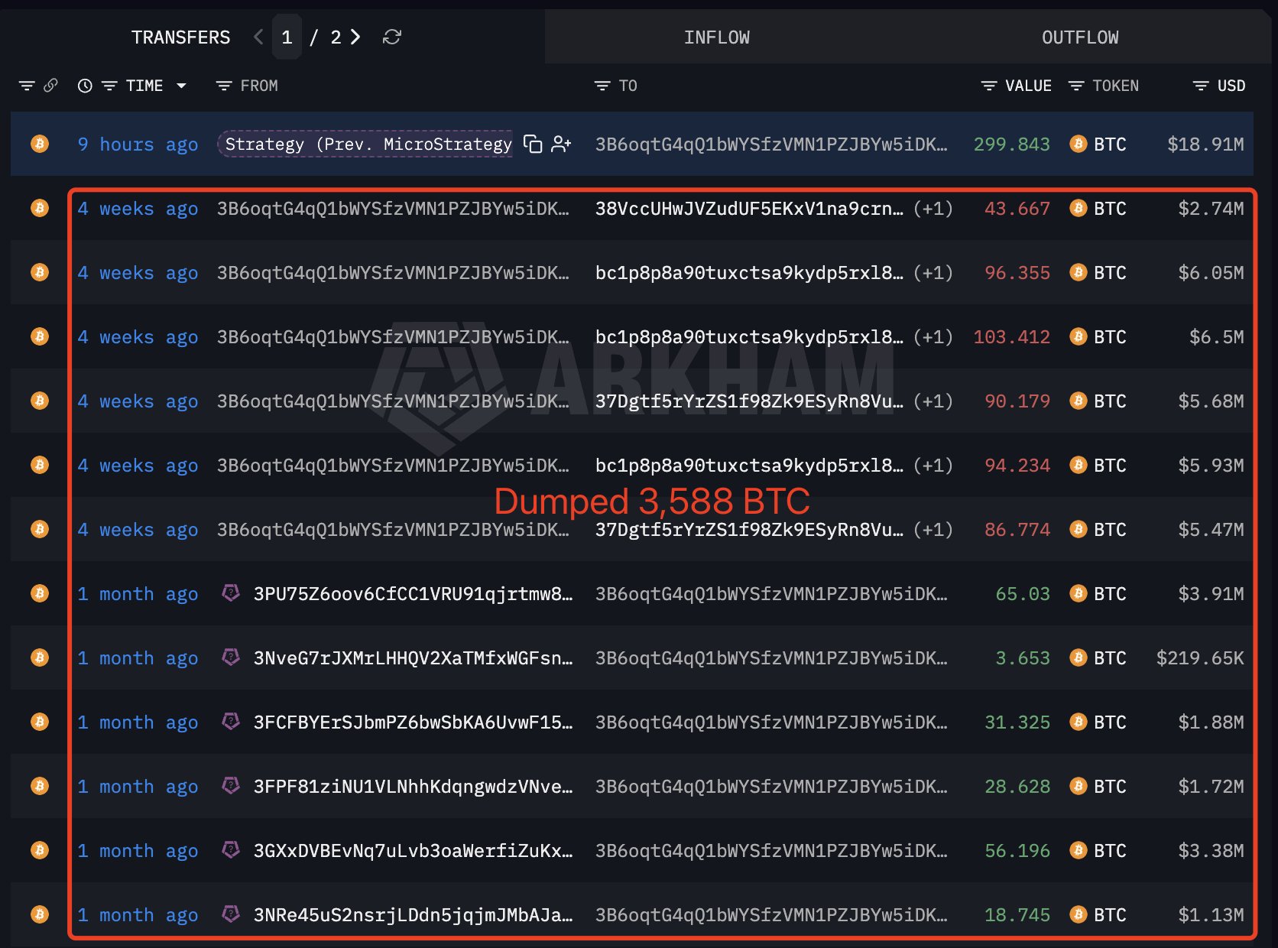
Task: Open sender address 3FPF81ziNU1VLNhhKdqngwdzVNve
Action: pyautogui.click(x=413, y=786)
